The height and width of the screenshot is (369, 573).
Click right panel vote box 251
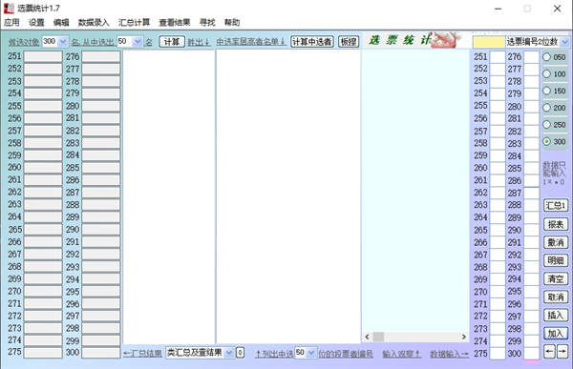[498, 57]
